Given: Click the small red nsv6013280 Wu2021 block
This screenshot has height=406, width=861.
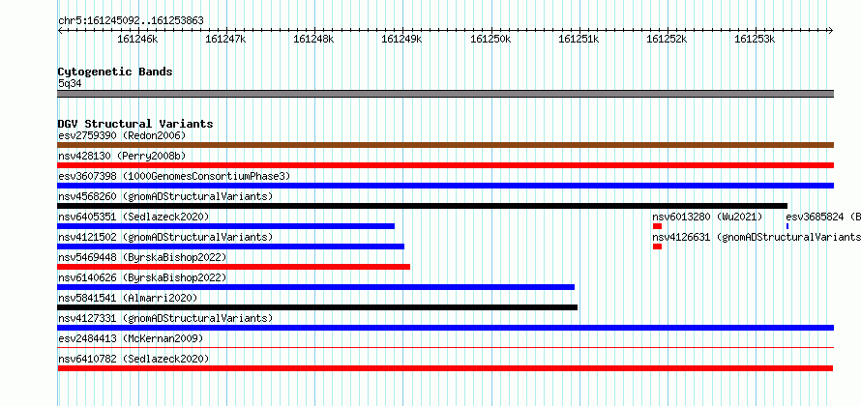Looking at the screenshot, I should 657,226.
